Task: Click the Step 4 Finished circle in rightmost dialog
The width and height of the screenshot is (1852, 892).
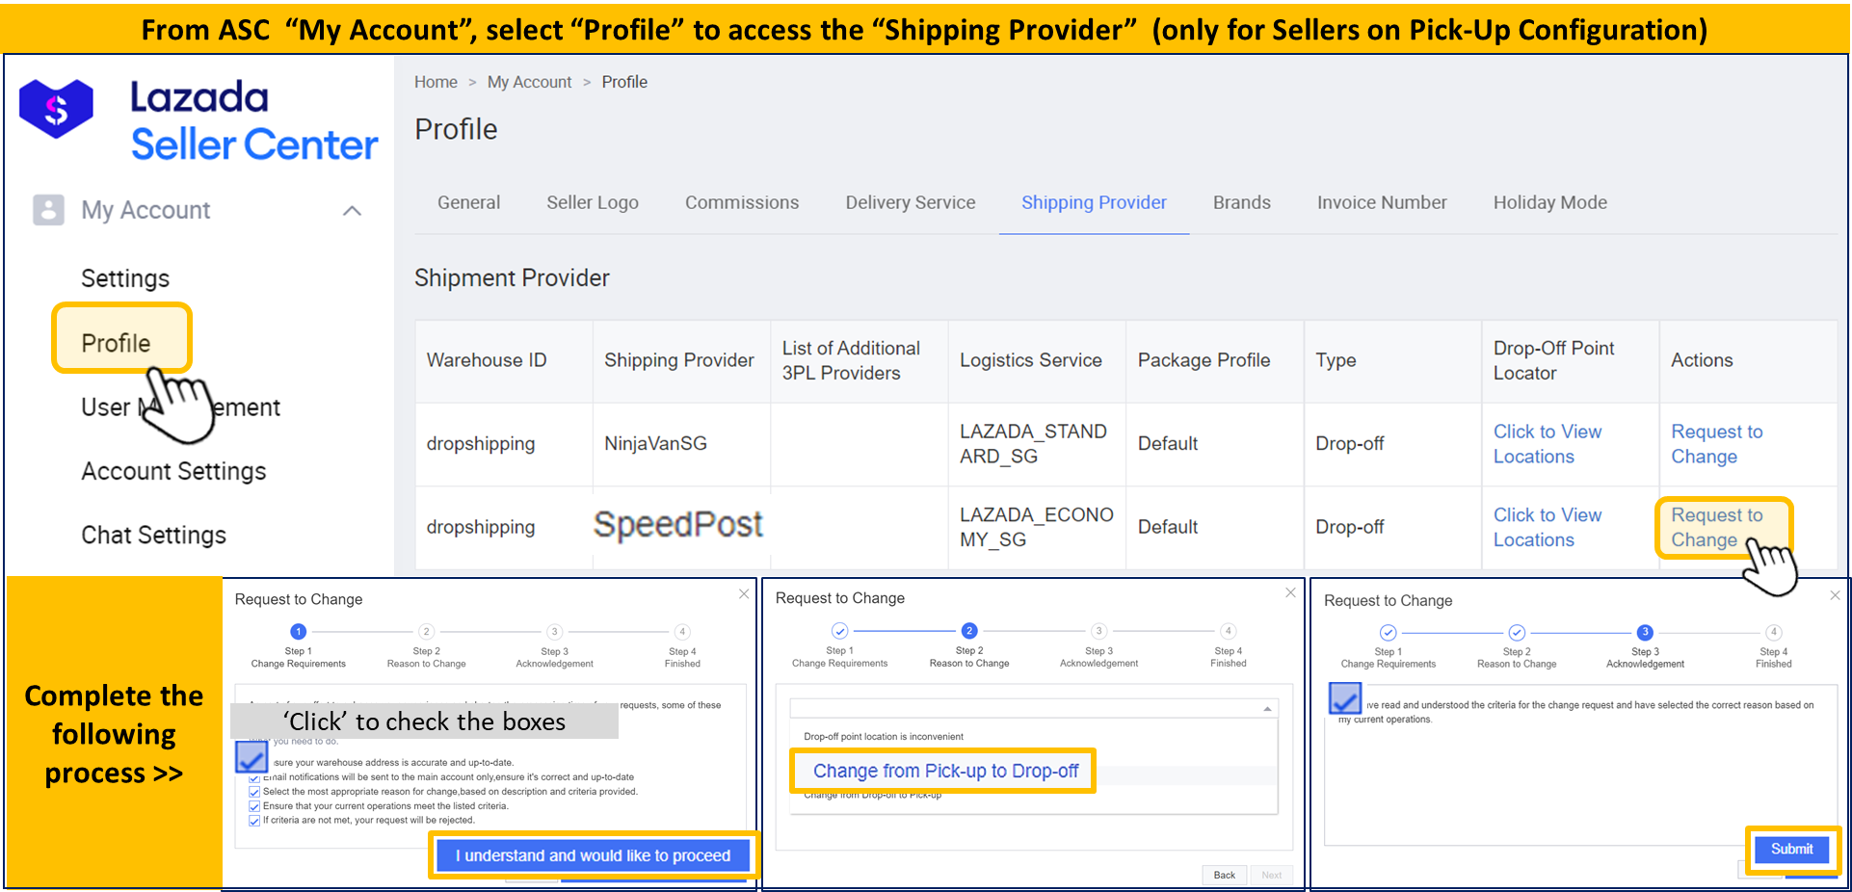Action: 1774,633
